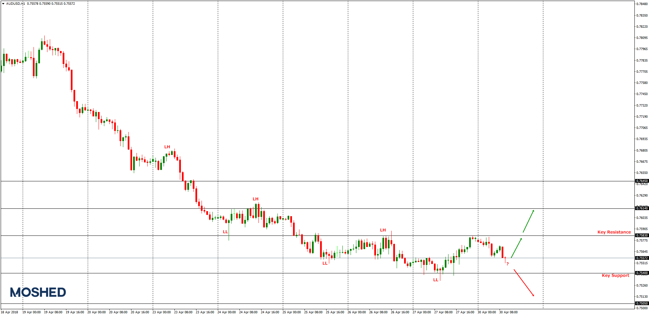The height and width of the screenshot is (316, 649).
Task: Click the first LL label below 0.75905
Action: pyautogui.click(x=226, y=232)
